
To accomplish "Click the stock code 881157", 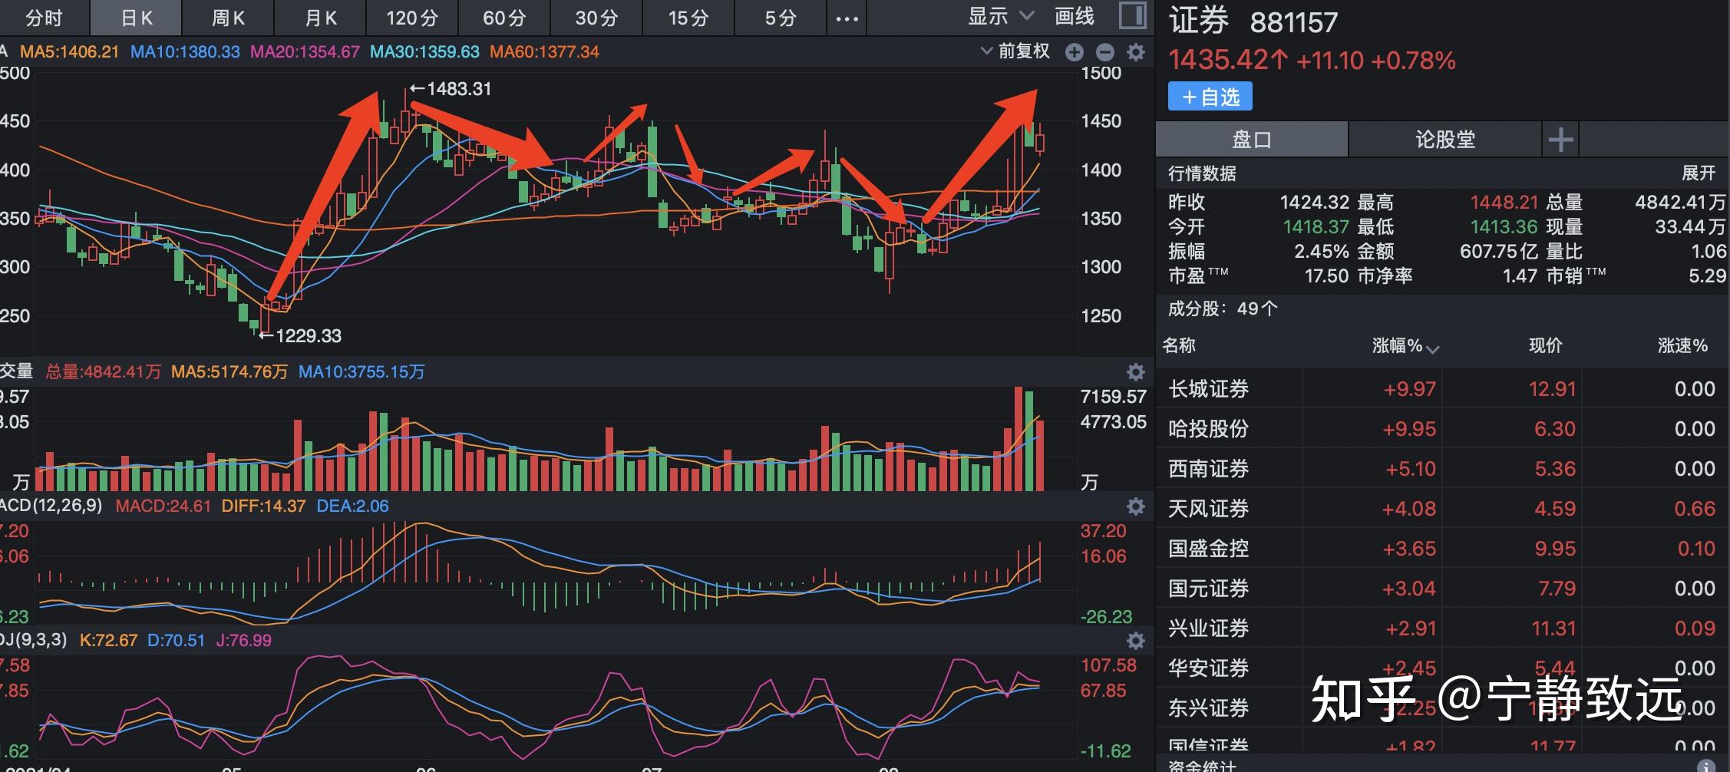I will [1293, 23].
